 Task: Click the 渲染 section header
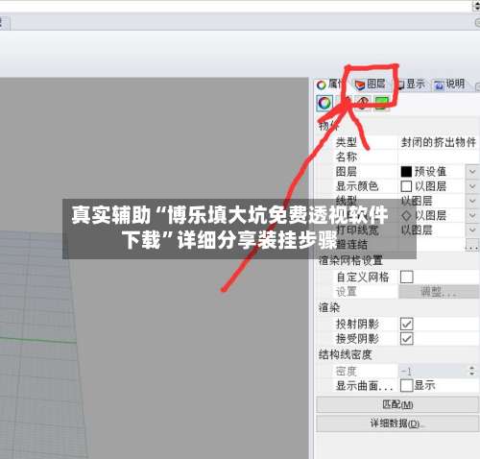329,308
